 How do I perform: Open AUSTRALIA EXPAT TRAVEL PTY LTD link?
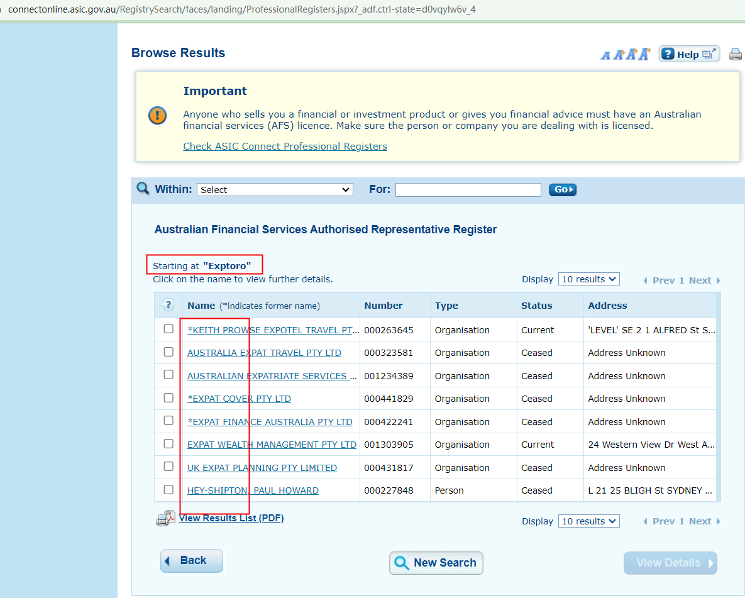pyautogui.click(x=264, y=353)
